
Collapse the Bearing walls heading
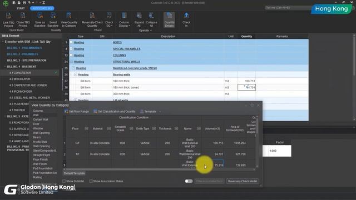(76, 74)
